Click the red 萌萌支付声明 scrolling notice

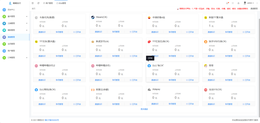click(213, 9)
